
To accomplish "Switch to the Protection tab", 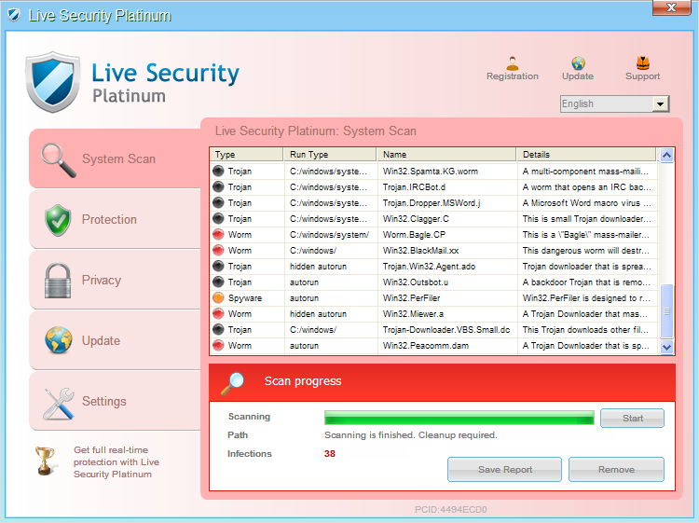I will [115, 219].
